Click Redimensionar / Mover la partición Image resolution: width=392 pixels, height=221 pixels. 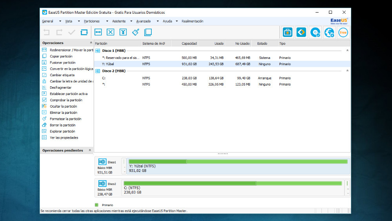point(71,50)
